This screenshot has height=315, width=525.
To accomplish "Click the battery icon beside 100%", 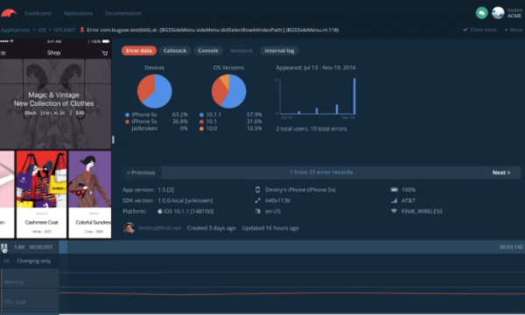I will pos(394,190).
